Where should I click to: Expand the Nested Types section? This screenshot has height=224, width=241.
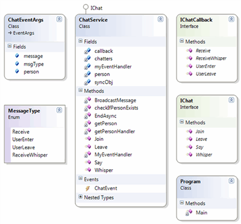click(x=80, y=197)
